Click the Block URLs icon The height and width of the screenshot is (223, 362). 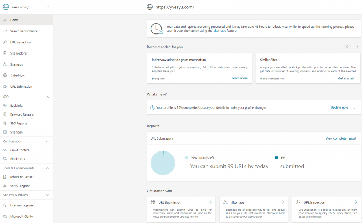pyautogui.click(x=5, y=159)
